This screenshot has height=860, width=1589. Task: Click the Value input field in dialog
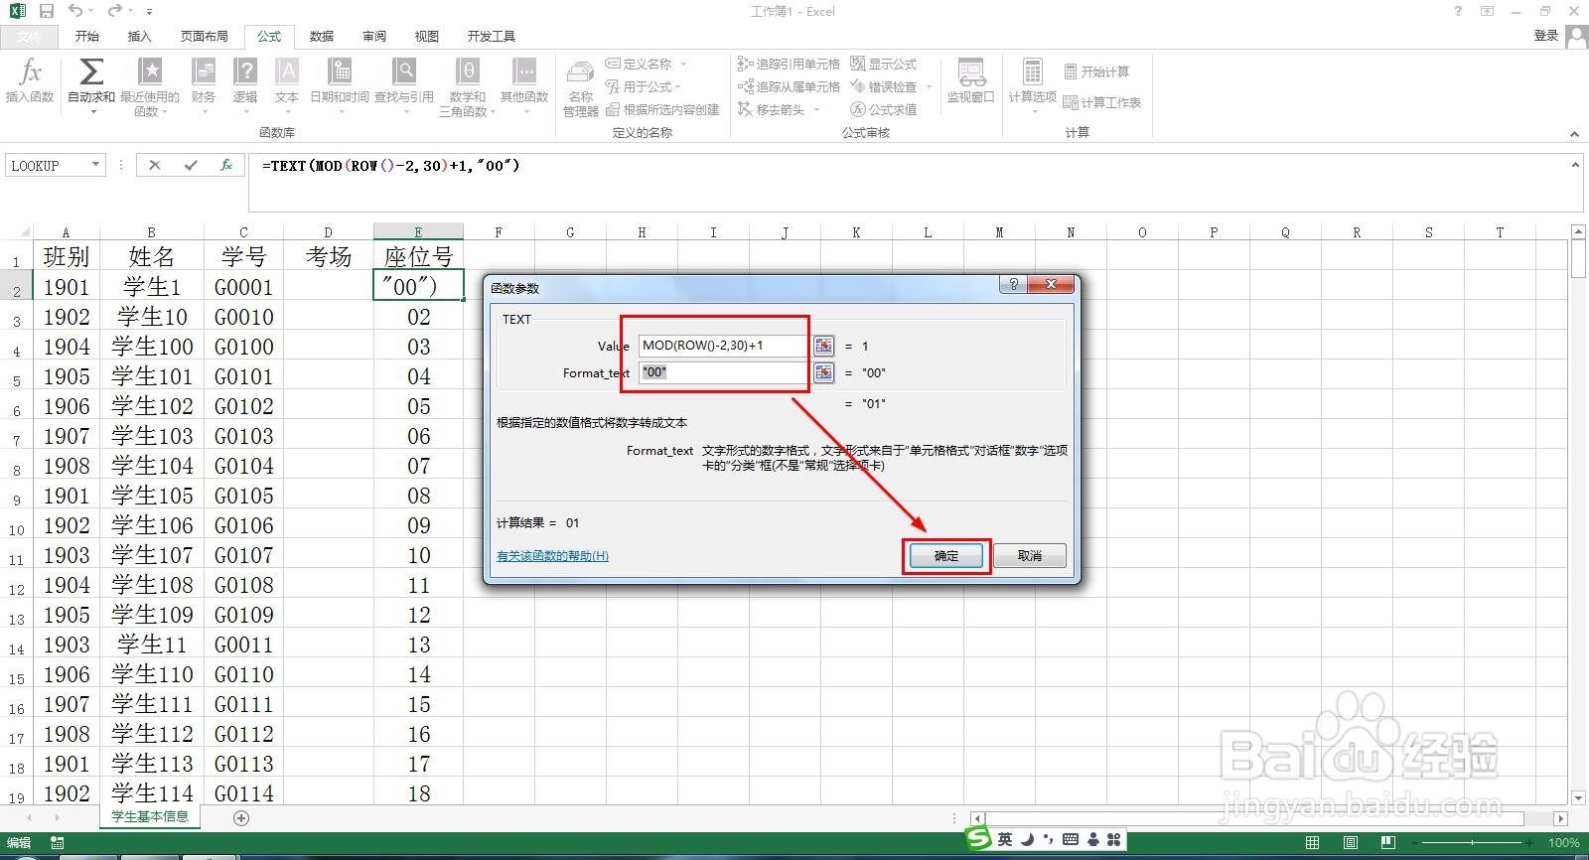pyautogui.click(x=723, y=346)
